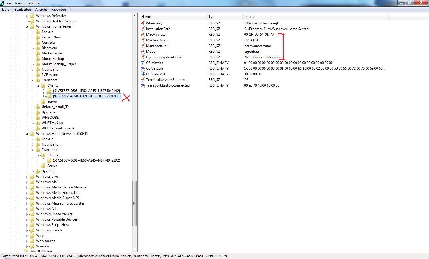Viewport: 429px width, 259px height.
Task: Select the WwanSvc key
Action: tap(43, 246)
